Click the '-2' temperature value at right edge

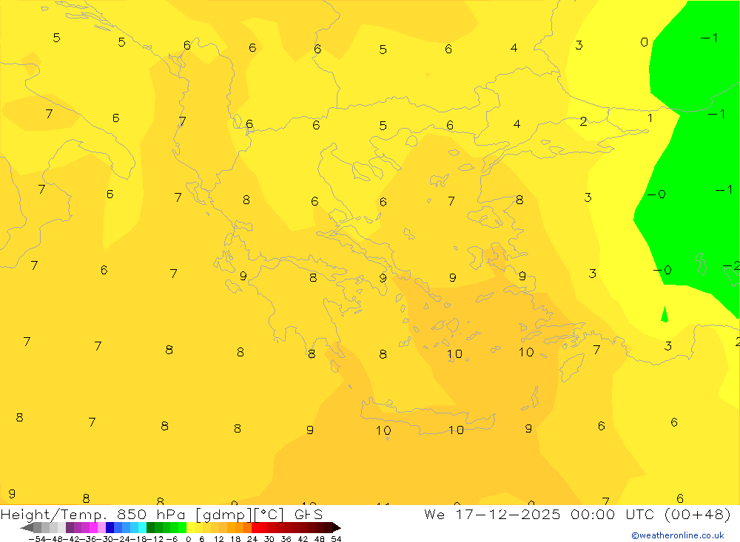coord(732,266)
